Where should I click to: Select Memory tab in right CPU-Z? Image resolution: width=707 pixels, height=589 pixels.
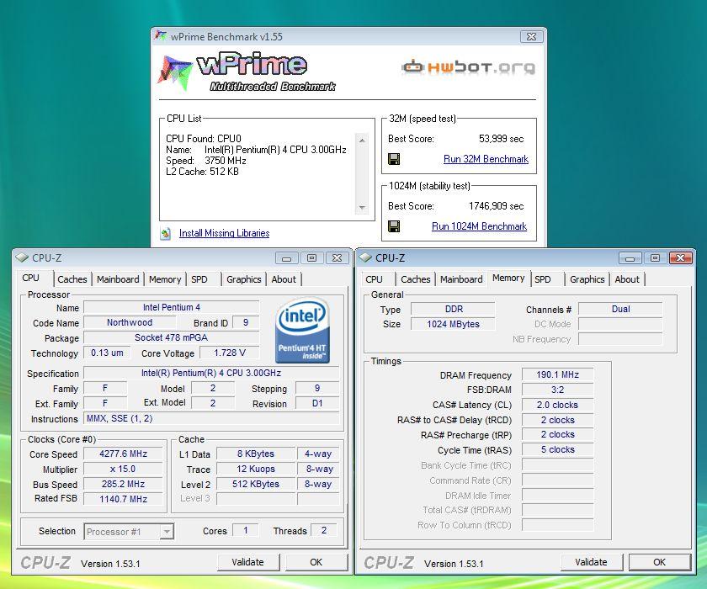pyautogui.click(x=508, y=278)
